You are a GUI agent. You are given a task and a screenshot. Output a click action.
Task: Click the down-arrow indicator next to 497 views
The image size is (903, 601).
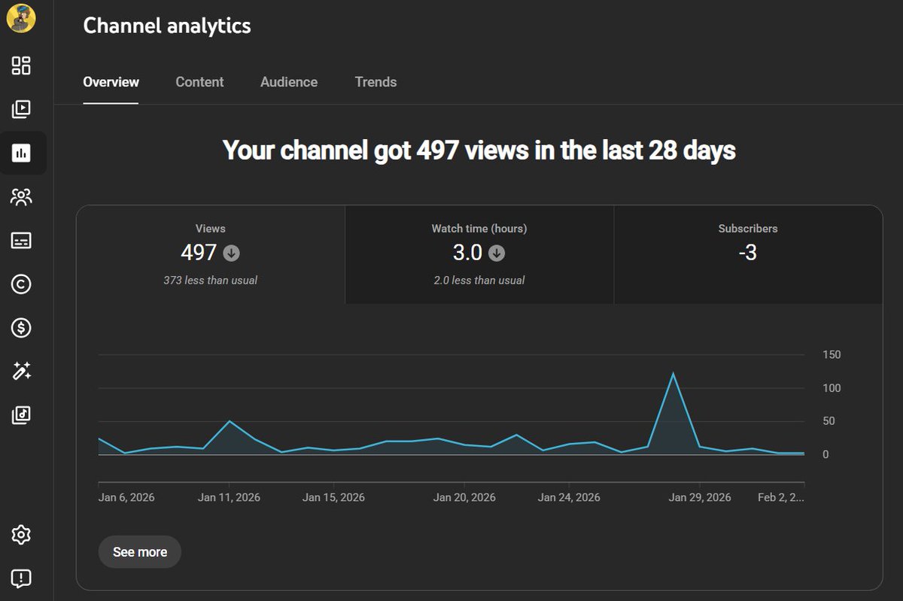pos(232,253)
